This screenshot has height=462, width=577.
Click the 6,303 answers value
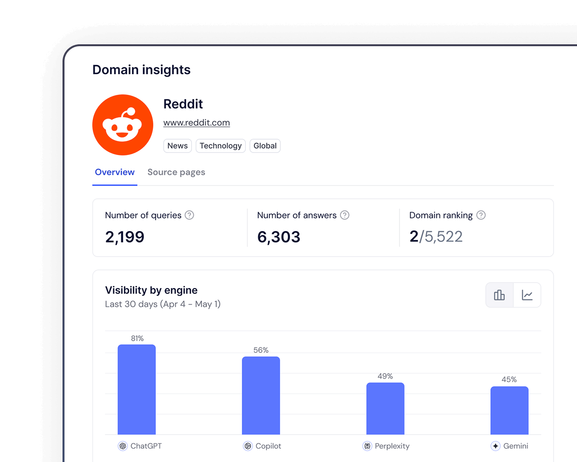[279, 237]
